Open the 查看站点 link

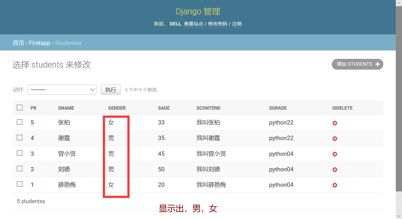(x=193, y=24)
